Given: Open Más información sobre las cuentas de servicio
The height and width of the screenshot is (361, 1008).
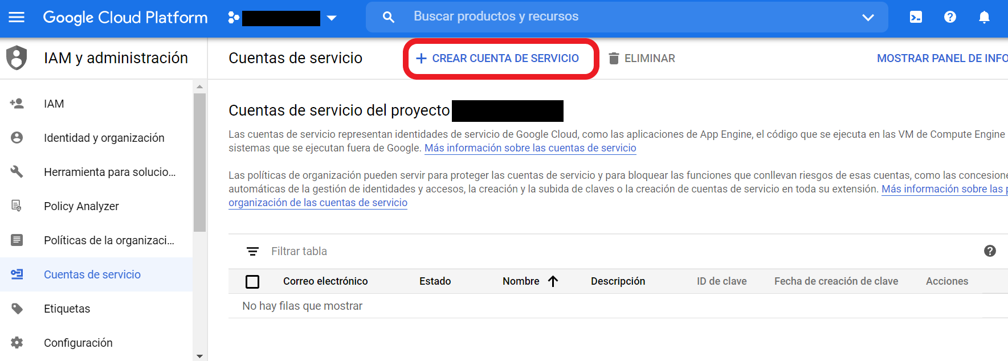Looking at the screenshot, I should (x=530, y=148).
